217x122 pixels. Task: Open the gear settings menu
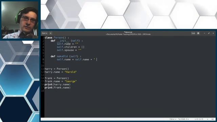tap(198, 33)
